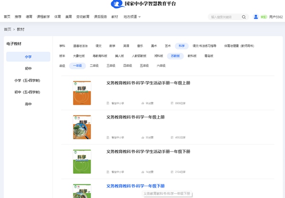Viewport: 285px width, 198px height.
Task: Open the 教材 navigation item
Action: click(114, 17)
